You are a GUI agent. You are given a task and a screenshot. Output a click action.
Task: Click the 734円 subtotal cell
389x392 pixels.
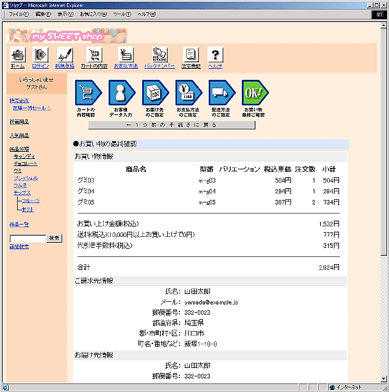(x=331, y=202)
